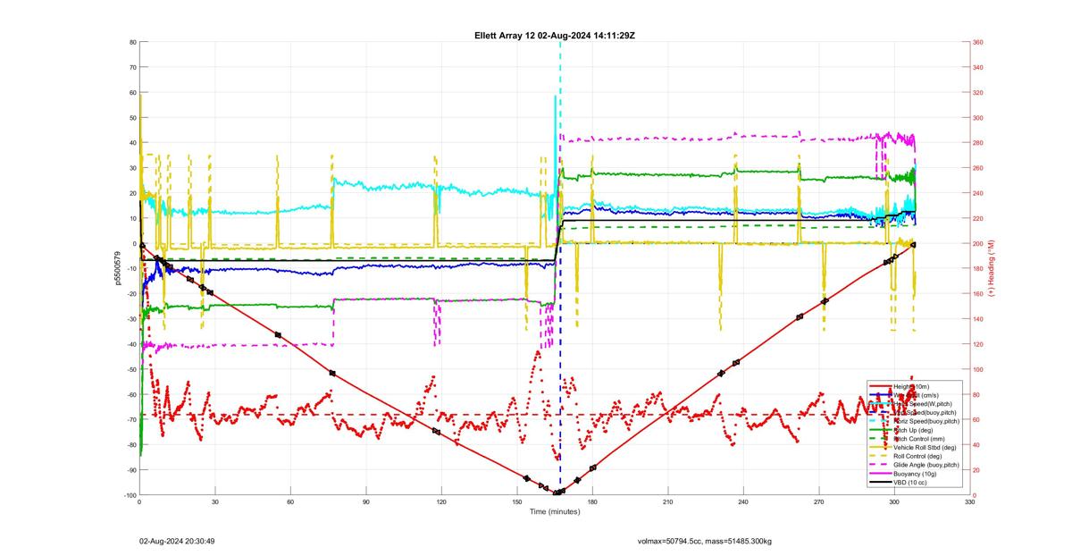The image size is (1072, 556).
Task: Select the "Glide Angle (buoy,pitch)" legend entry
Action: [926, 465]
